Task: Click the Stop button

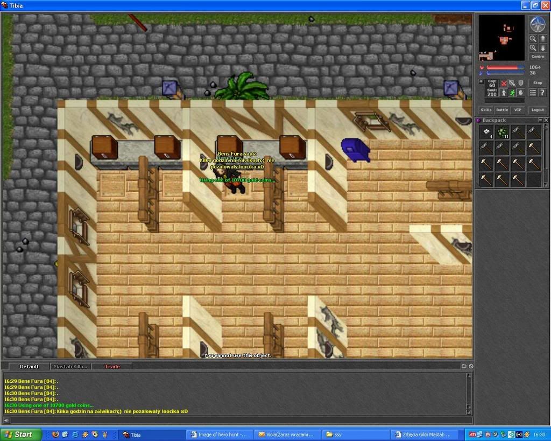Action: click(538, 83)
